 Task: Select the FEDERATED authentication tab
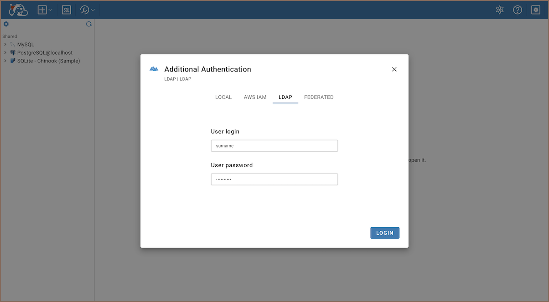tap(319, 97)
